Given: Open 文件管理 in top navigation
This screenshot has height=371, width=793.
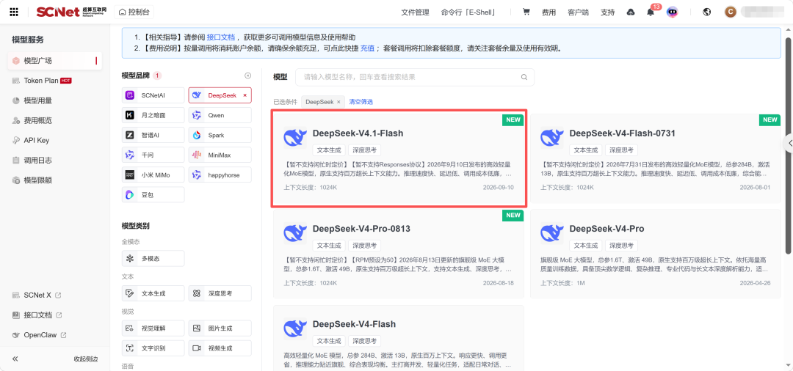Looking at the screenshot, I should point(415,12).
